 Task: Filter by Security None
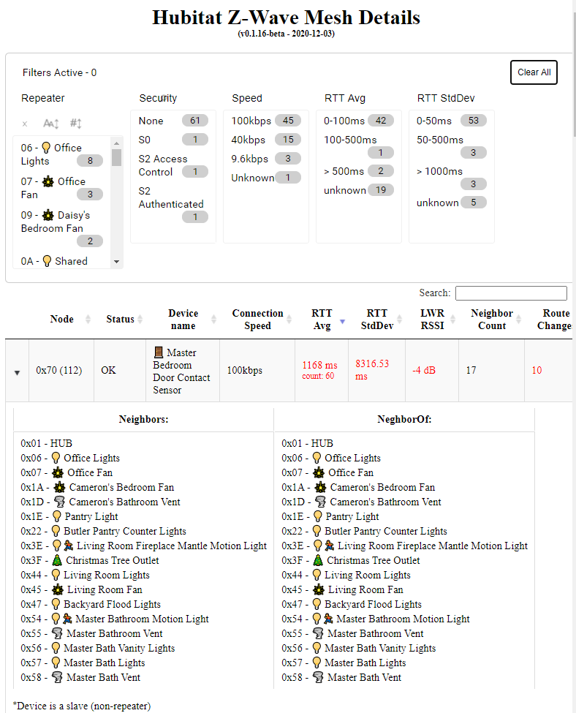(x=173, y=121)
